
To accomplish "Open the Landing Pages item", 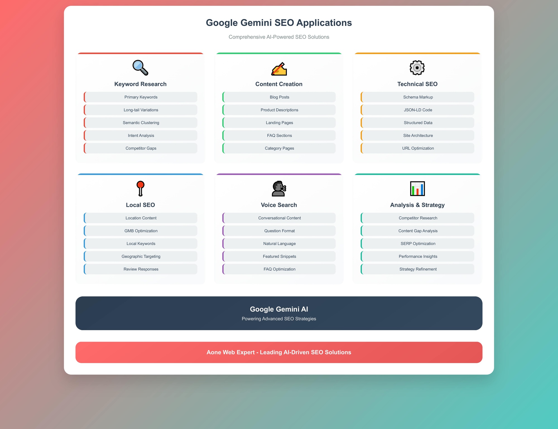I will 279,123.
